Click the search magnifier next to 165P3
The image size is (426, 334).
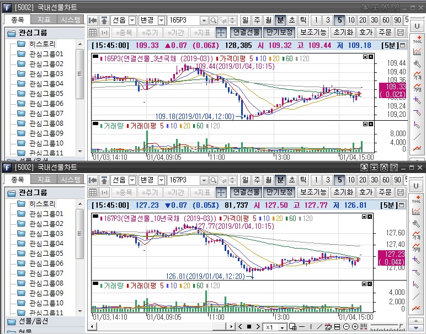tap(213, 20)
